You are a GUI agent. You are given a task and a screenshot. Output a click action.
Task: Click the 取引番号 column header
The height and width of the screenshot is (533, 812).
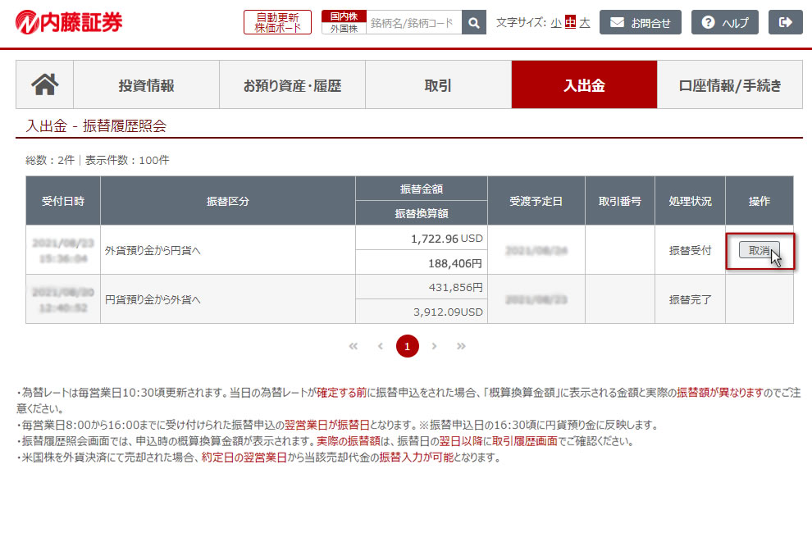620,201
